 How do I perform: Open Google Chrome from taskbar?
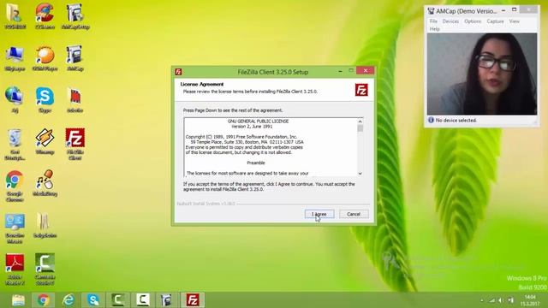pos(44,300)
